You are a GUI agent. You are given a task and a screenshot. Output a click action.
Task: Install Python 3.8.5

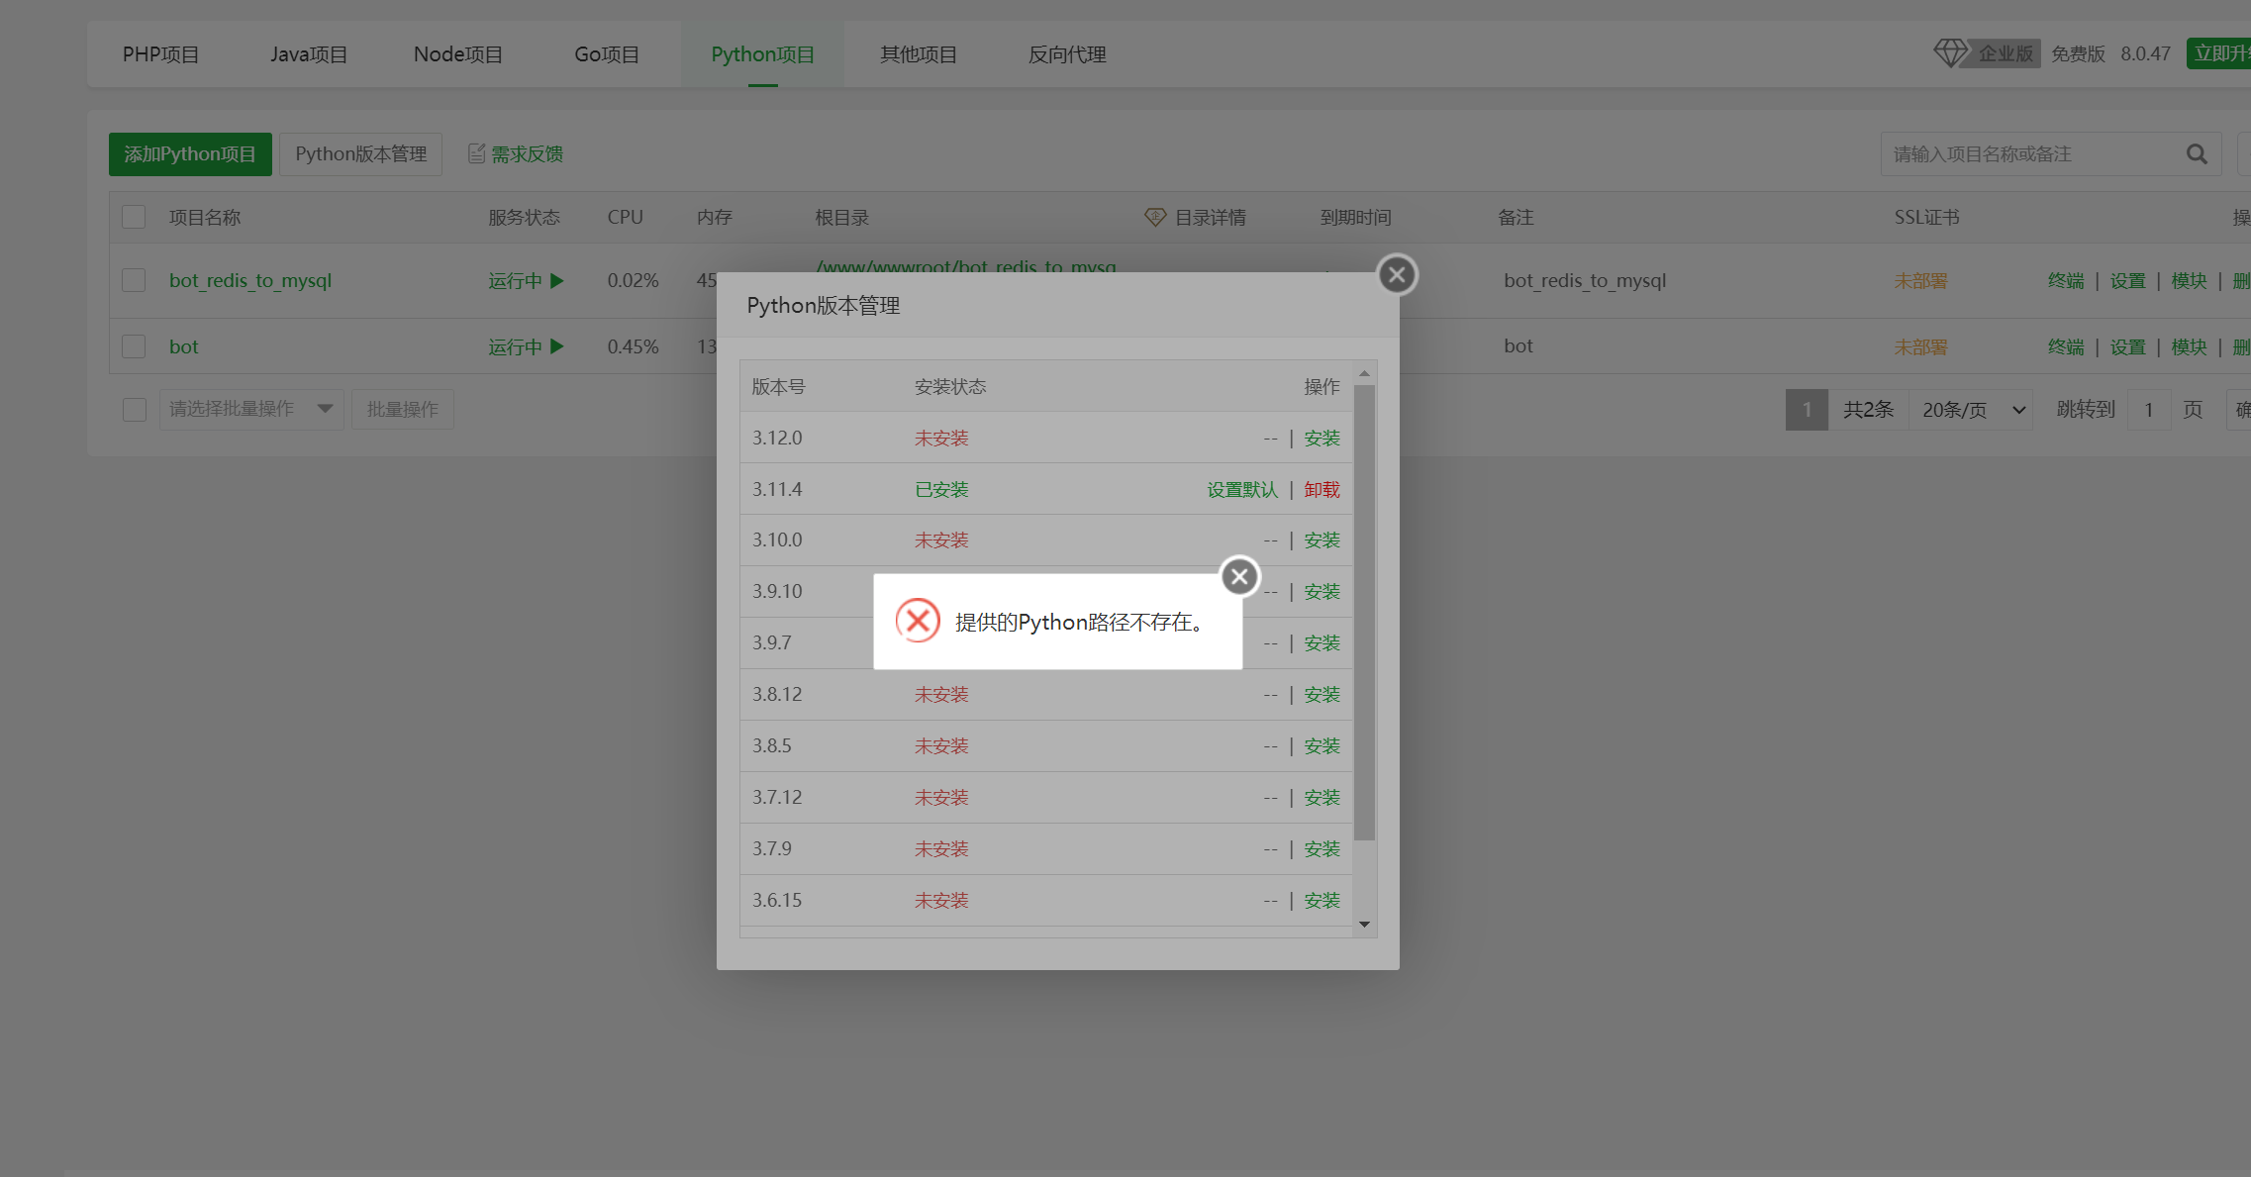point(1321,745)
